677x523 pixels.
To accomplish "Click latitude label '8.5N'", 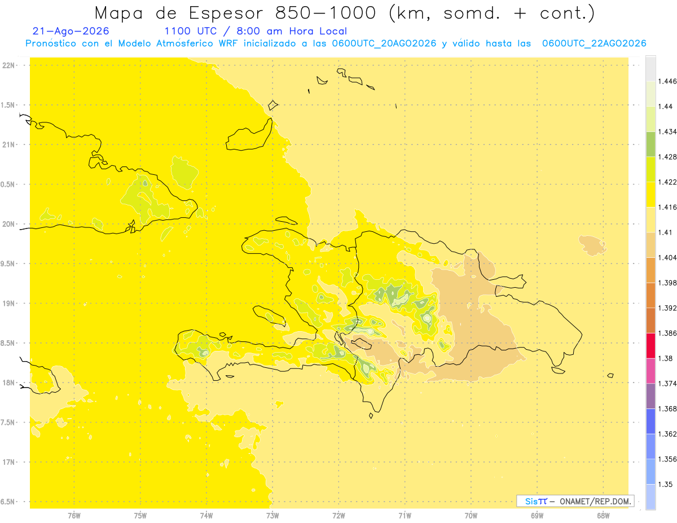I will tap(8, 343).
